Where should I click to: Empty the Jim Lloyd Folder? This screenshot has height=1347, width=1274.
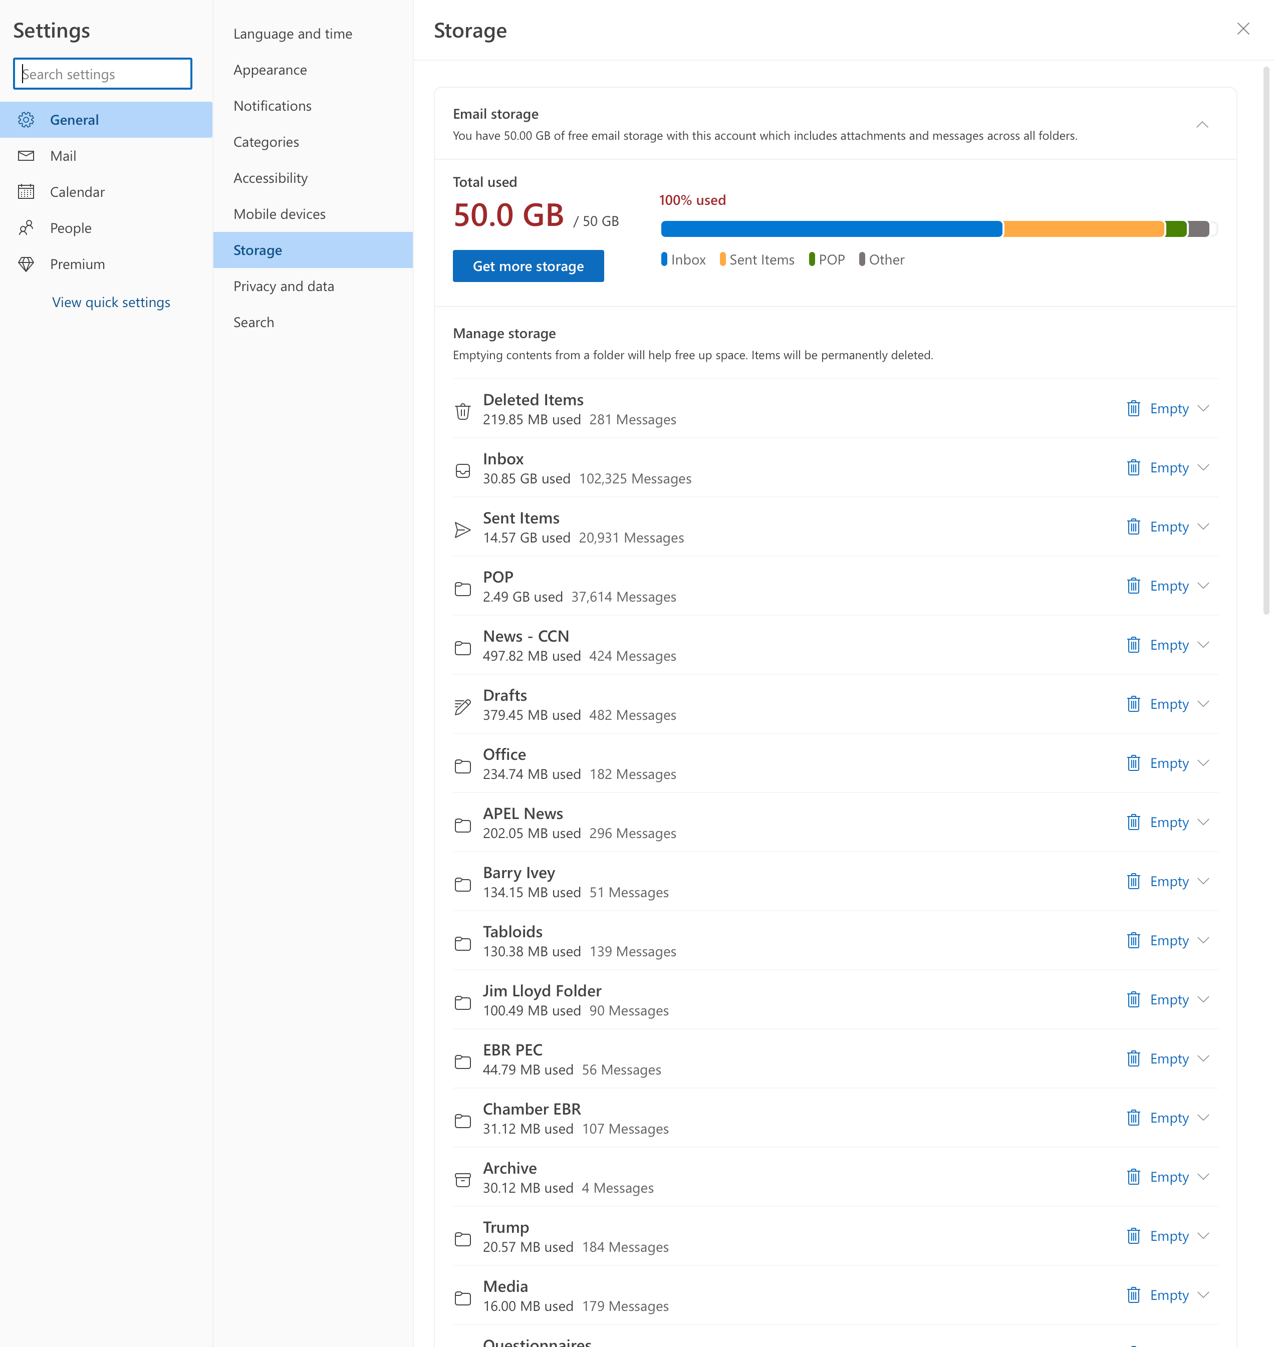coord(1158,999)
